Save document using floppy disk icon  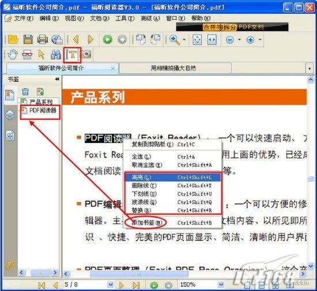pyautogui.click(x=28, y=39)
